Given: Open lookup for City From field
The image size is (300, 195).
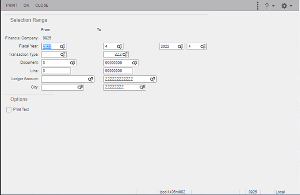Looking at the screenshot, I should [80, 87].
